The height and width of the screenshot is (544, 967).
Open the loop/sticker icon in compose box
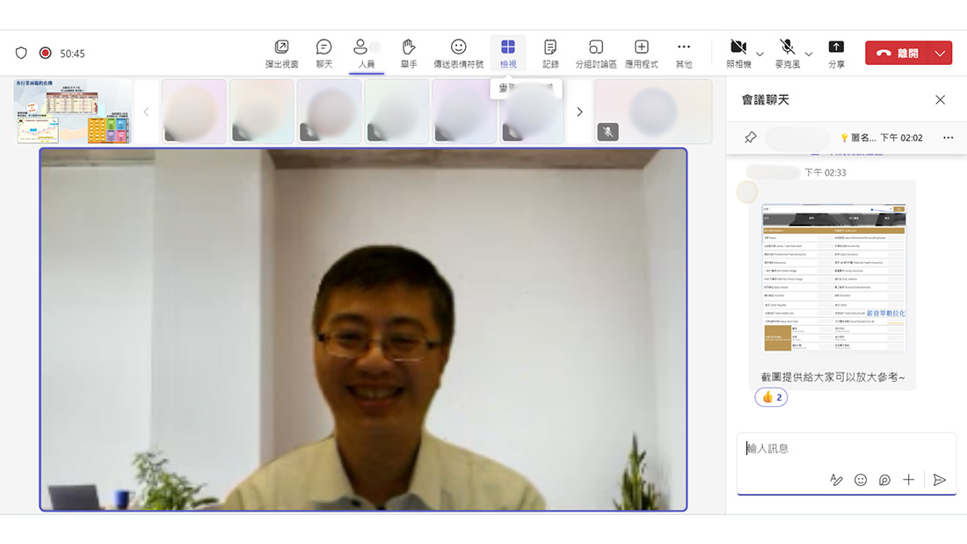(x=884, y=480)
